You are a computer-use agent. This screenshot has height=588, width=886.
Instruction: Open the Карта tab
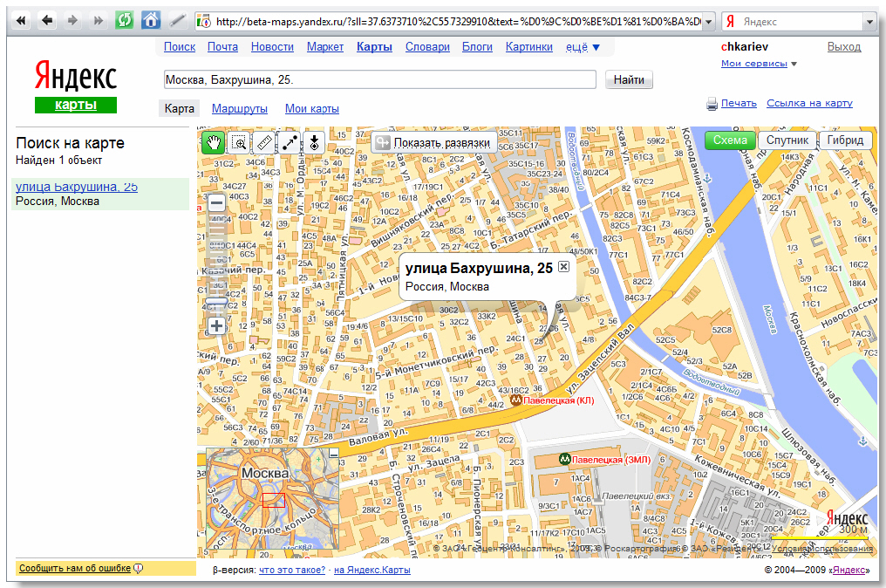tap(179, 108)
